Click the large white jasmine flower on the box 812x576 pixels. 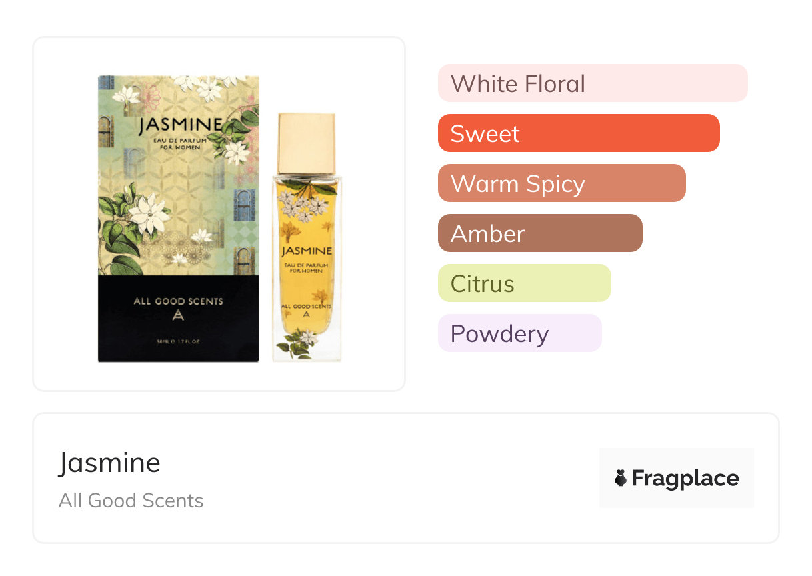149,213
